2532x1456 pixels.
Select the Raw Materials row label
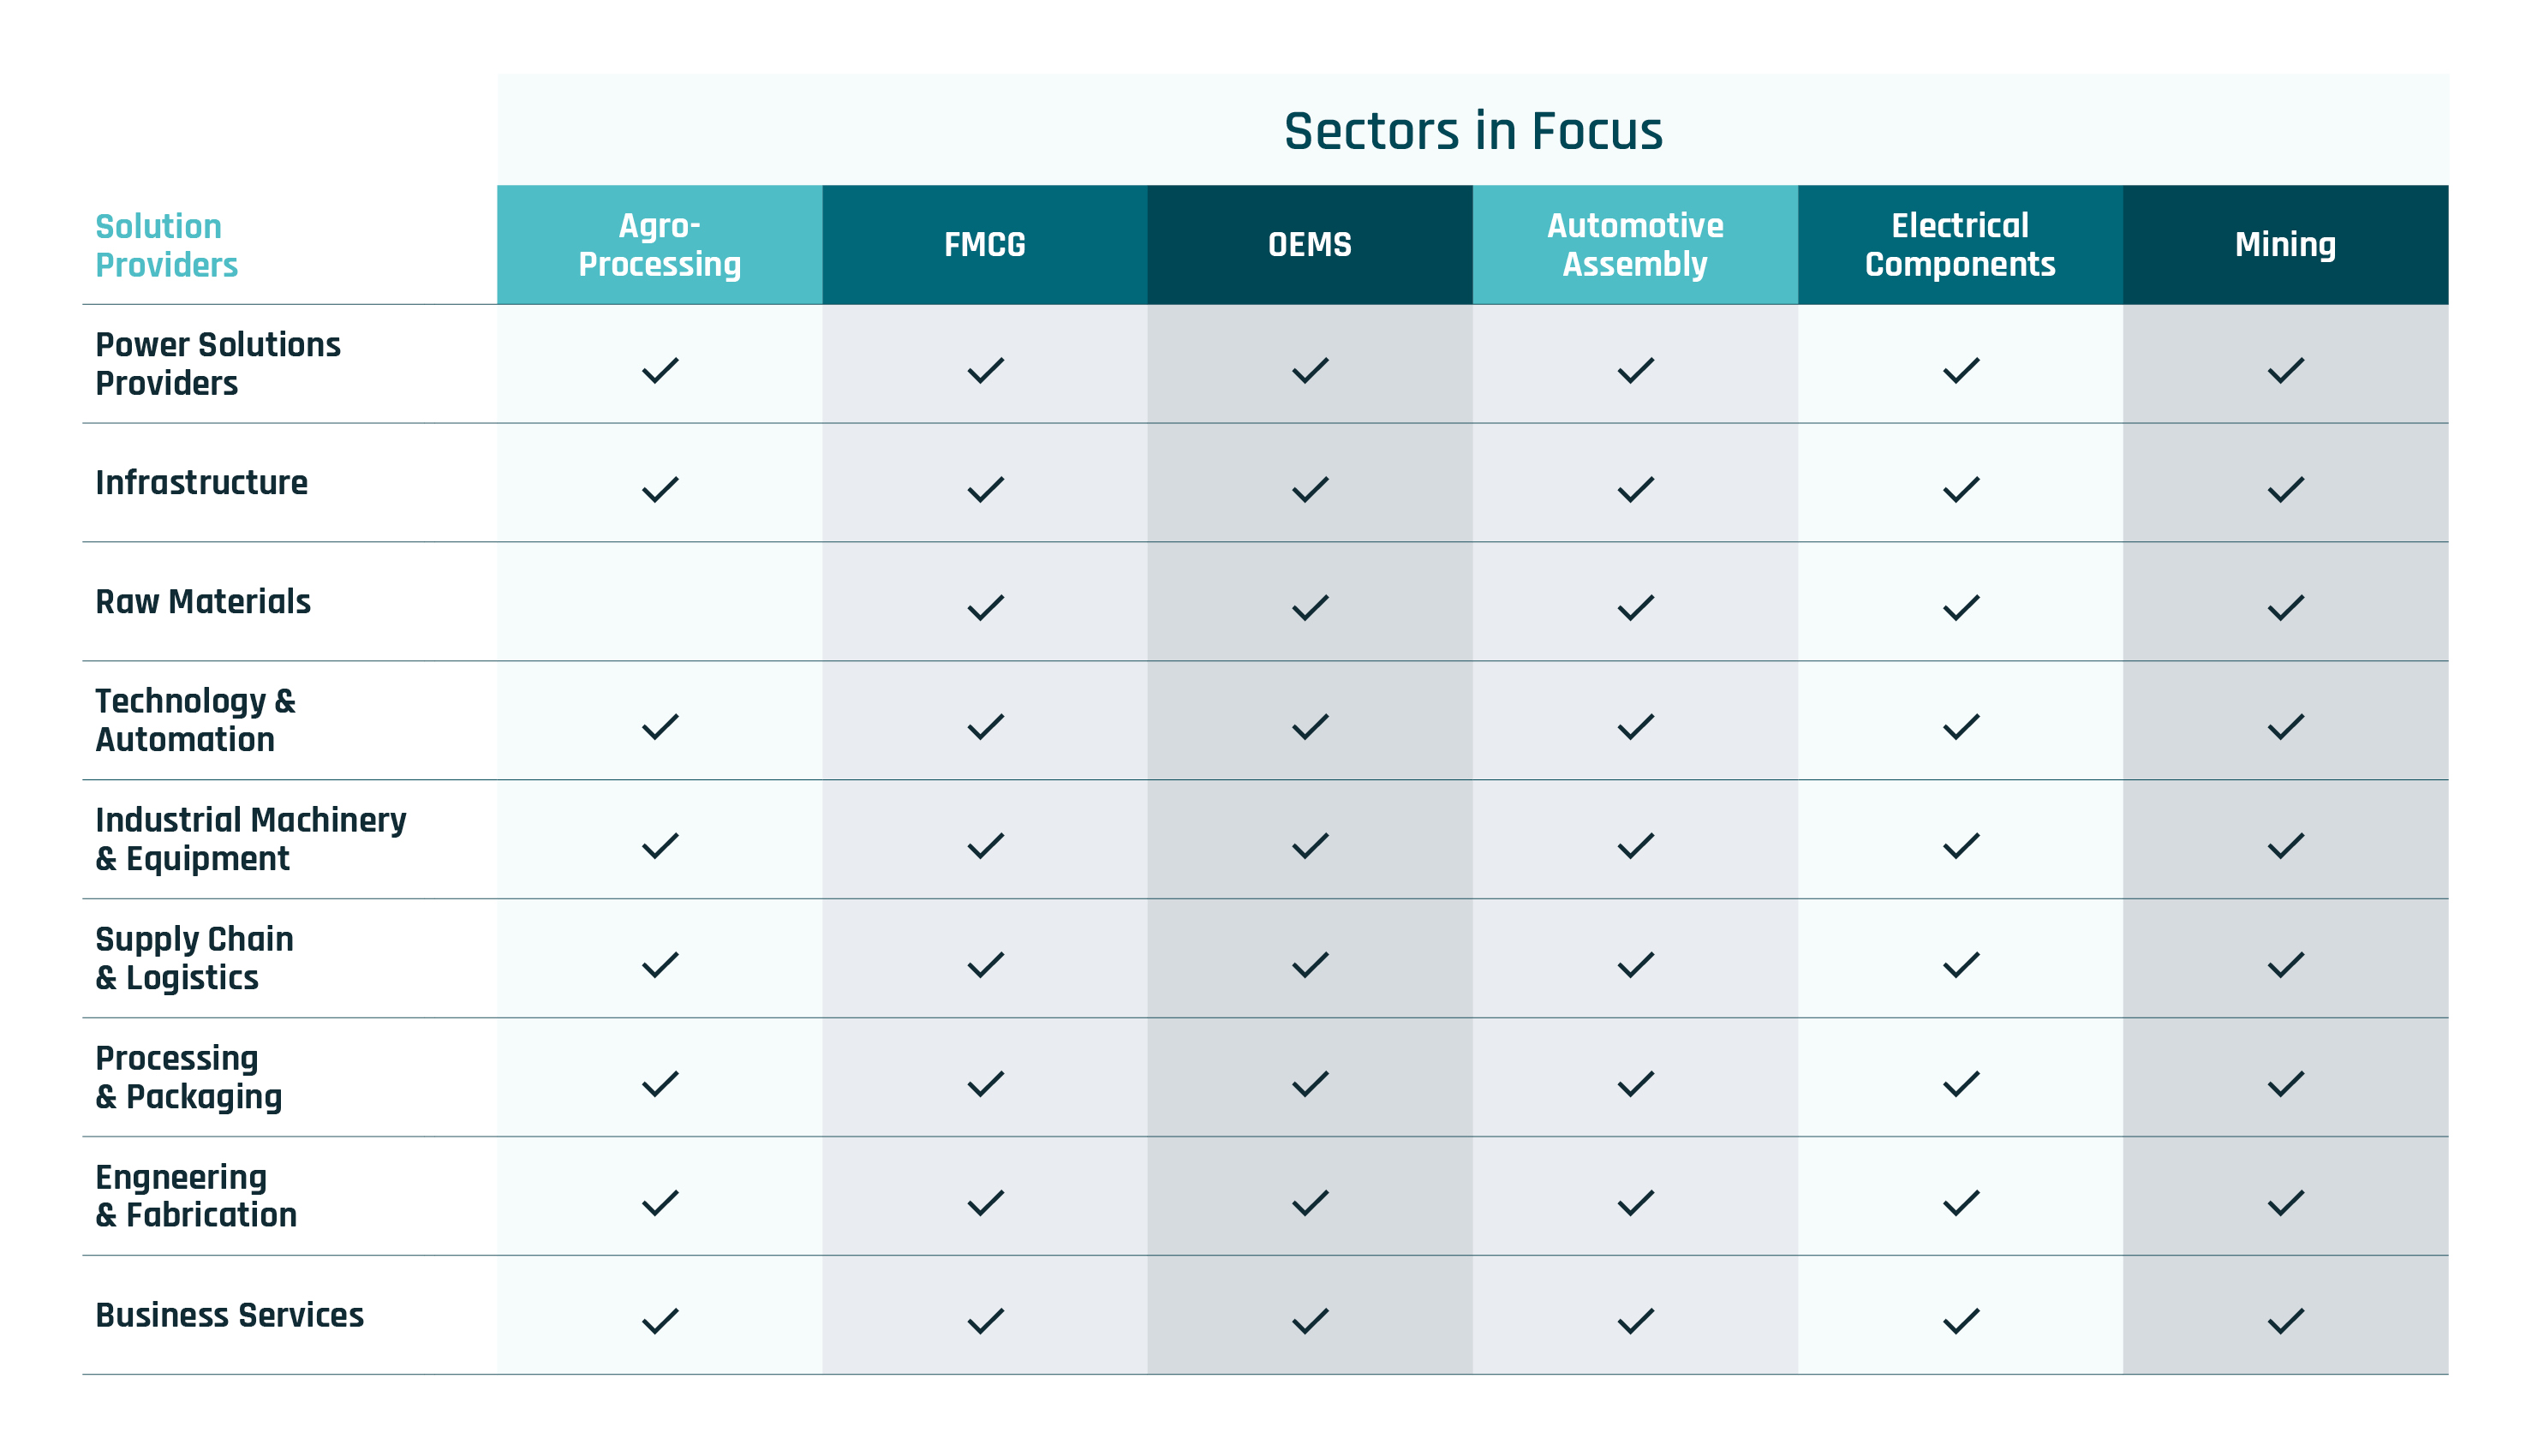pos(203,601)
